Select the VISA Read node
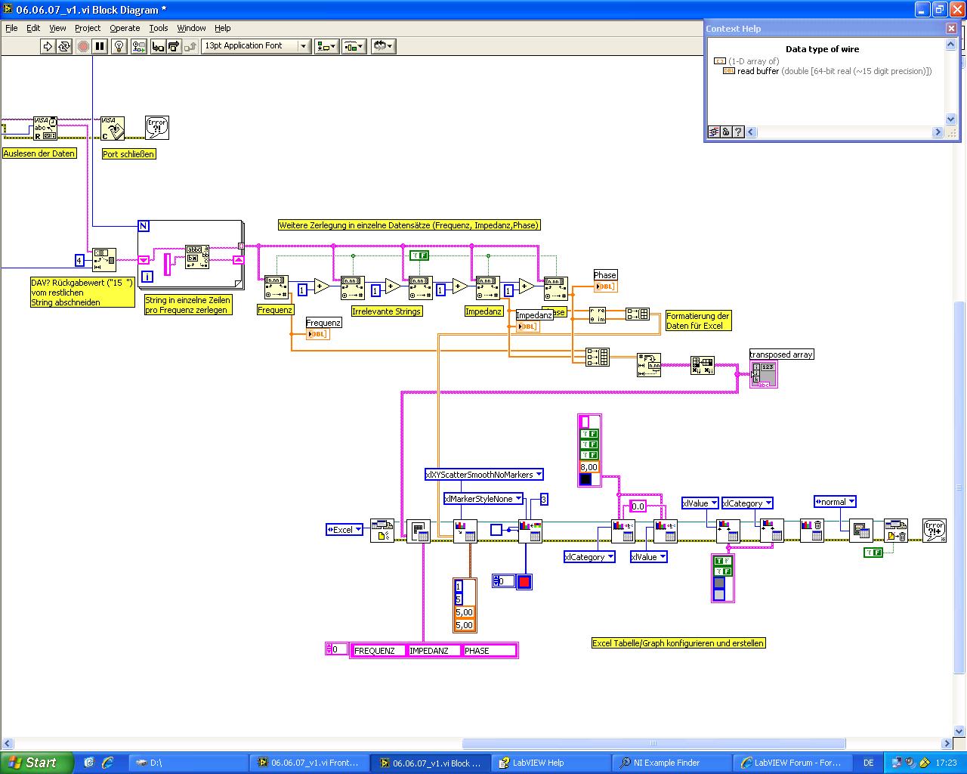 (45, 128)
